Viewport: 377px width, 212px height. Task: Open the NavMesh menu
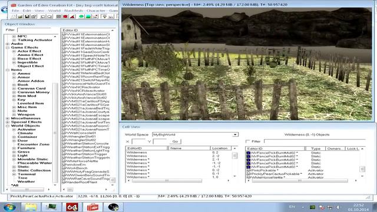(73, 11)
